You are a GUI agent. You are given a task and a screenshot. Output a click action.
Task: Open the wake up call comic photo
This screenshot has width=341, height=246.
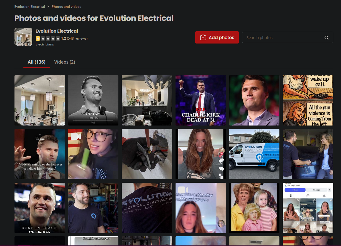tap(308, 100)
